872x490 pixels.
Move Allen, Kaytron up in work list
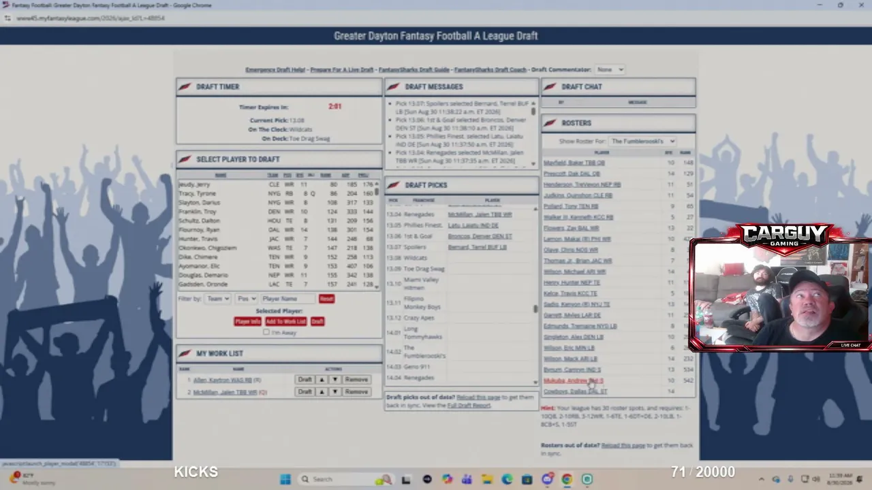click(322, 380)
